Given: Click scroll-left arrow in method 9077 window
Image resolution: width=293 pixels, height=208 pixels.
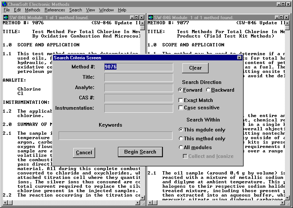Looking at the screenshot, I should pyautogui.click(x=150, y=202).
